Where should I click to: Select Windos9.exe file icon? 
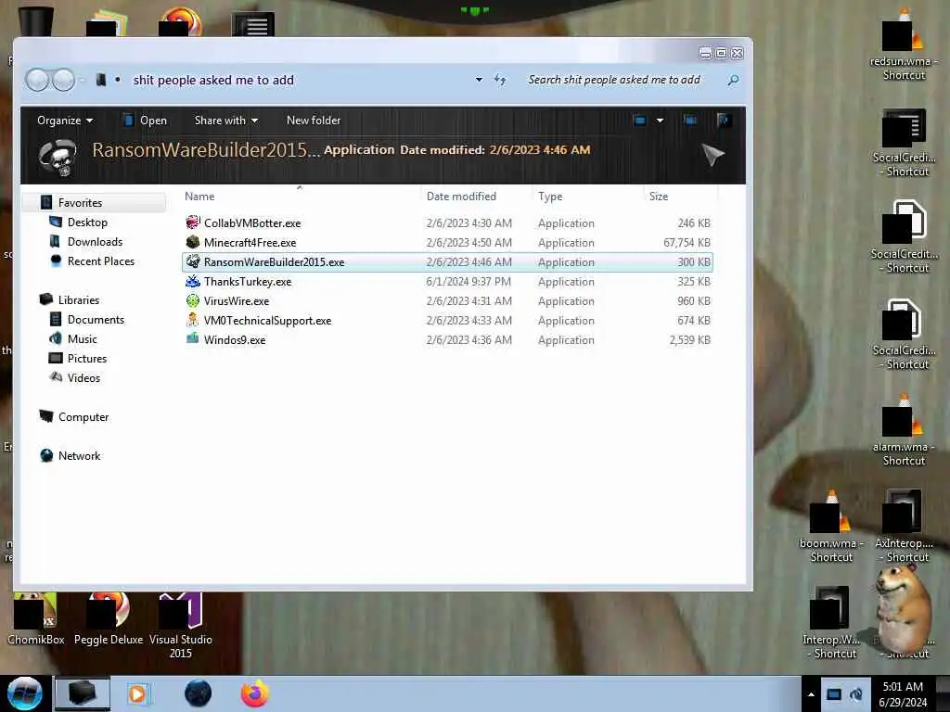click(x=193, y=339)
